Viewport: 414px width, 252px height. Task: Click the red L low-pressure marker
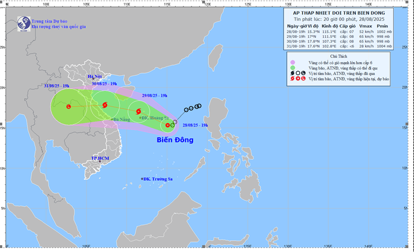[x=69, y=106]
